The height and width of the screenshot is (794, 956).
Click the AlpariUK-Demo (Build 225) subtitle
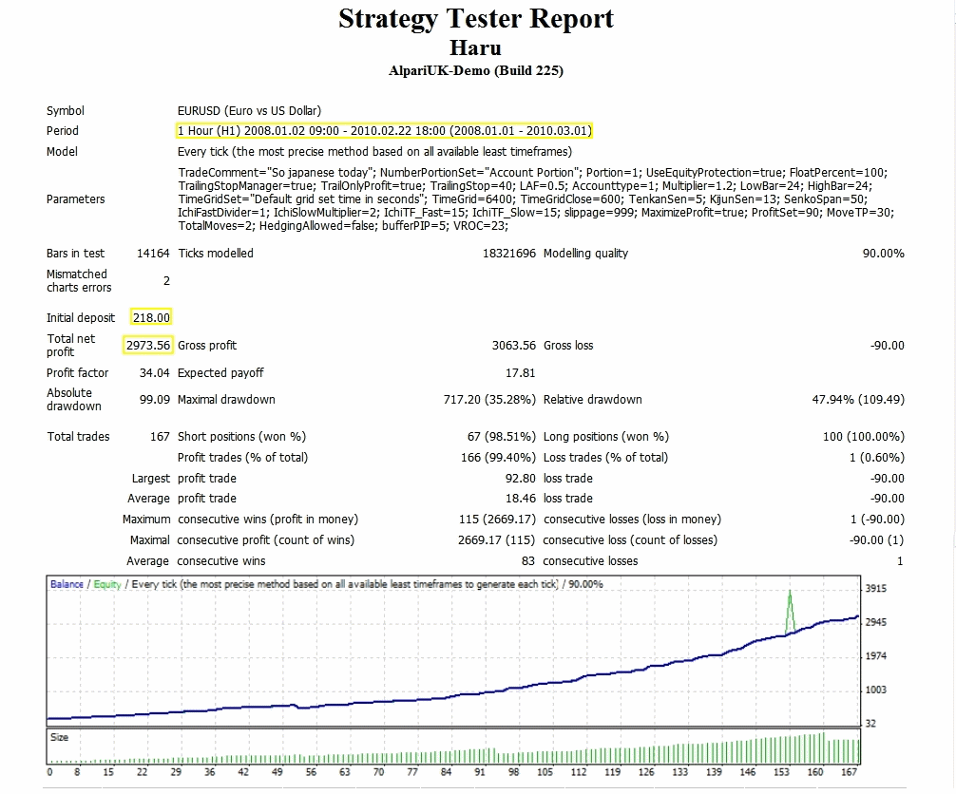point(475,71)
